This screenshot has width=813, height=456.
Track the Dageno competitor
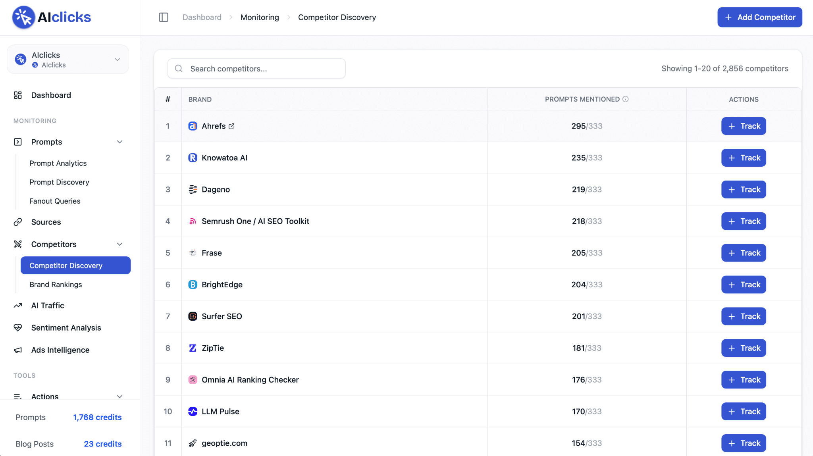[744, 189]
